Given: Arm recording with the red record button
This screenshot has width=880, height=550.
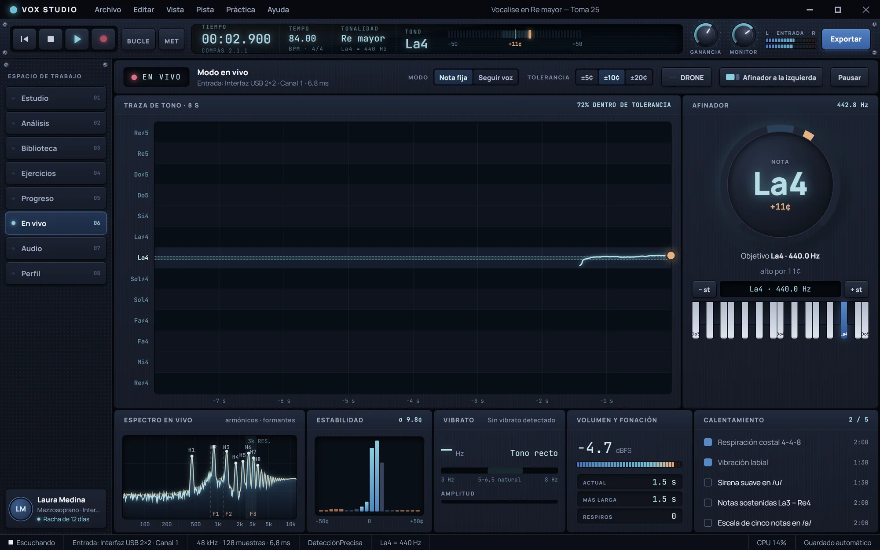Looking at the screenshot, I should pyautogui.click(x=103, y=39).
